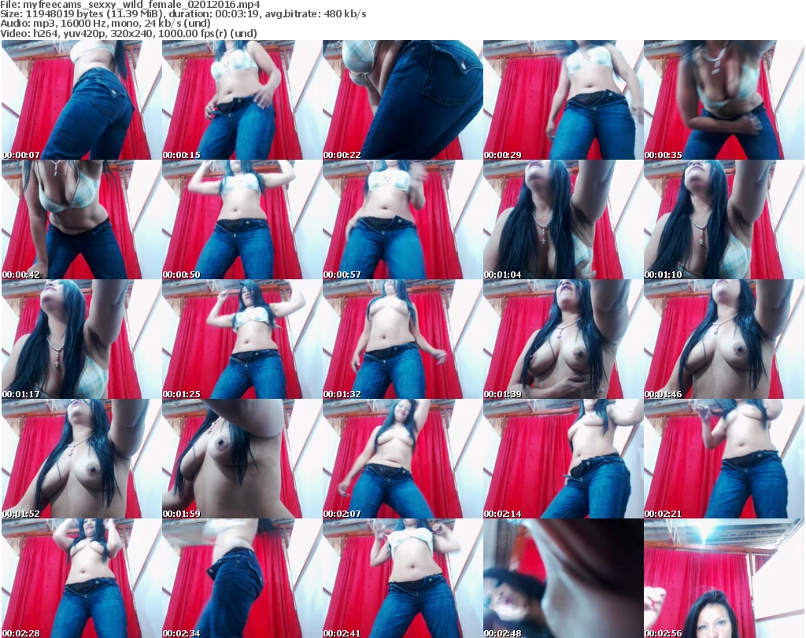Click the frame marked 00:02:14

pos(563,459)
